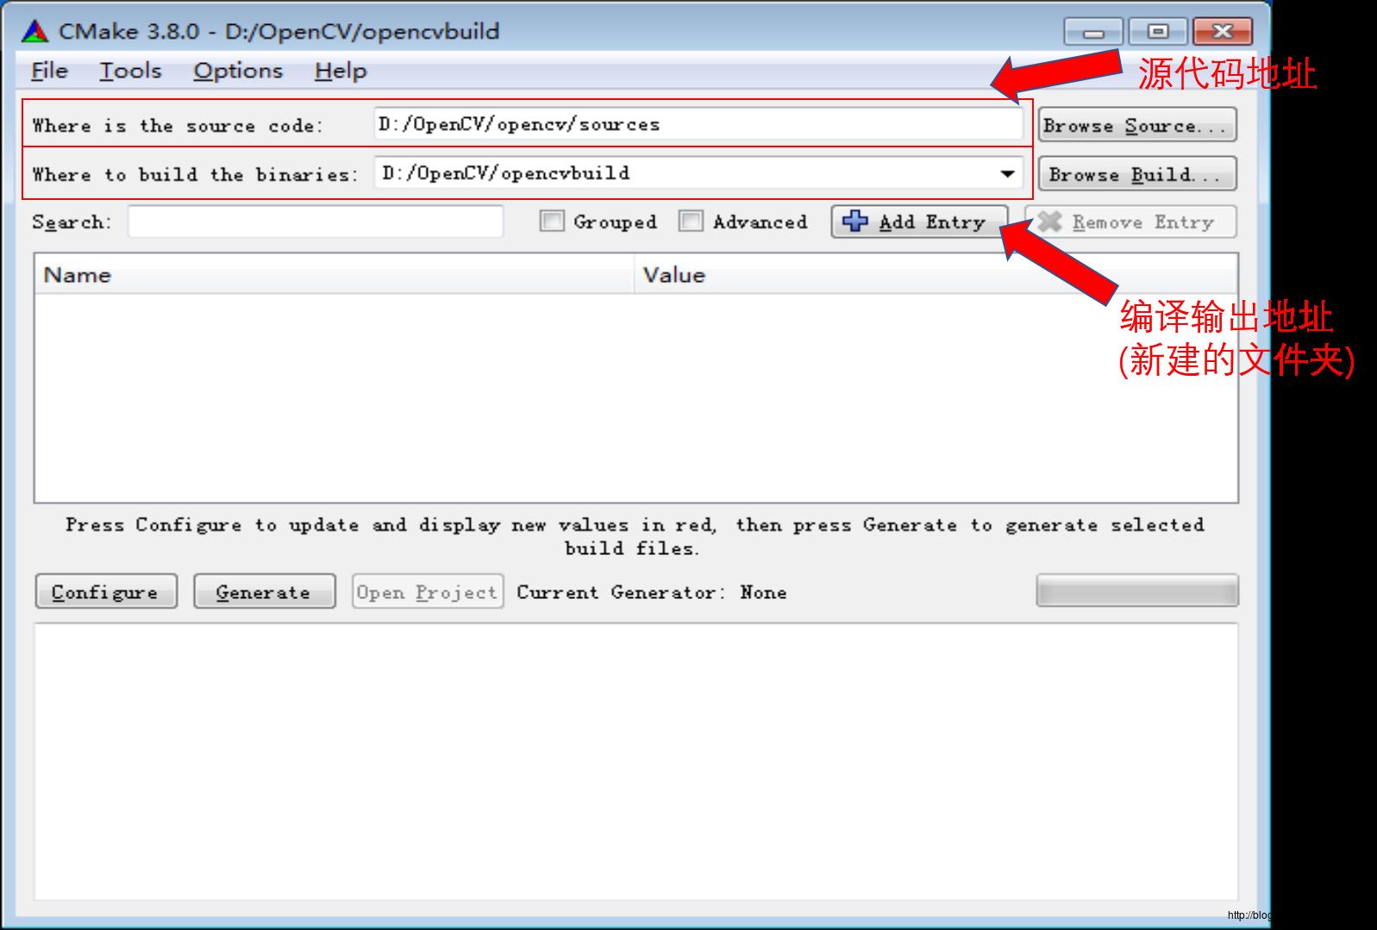Click the Configure button
Image resolution: width=1377 pixels, height=930 pixels.
(x=106, y=591)
